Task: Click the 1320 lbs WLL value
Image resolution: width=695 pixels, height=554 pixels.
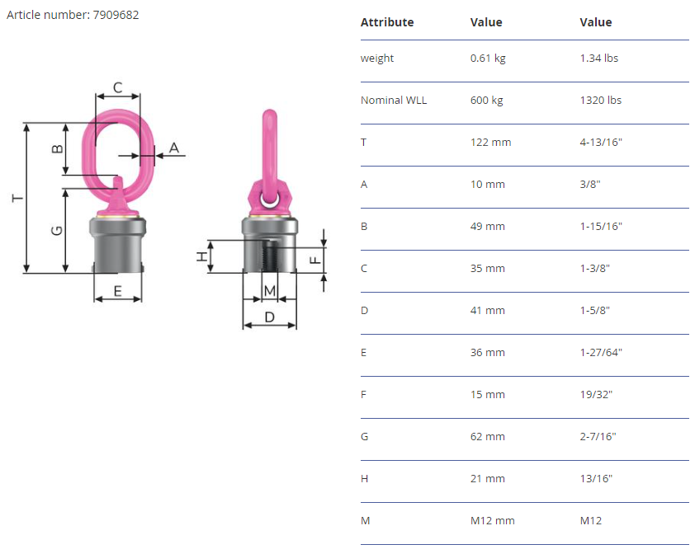Action: coord(601,100)
